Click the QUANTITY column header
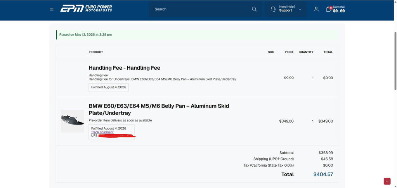This screenshot has width=397, height=188. [x=306, y=52]
